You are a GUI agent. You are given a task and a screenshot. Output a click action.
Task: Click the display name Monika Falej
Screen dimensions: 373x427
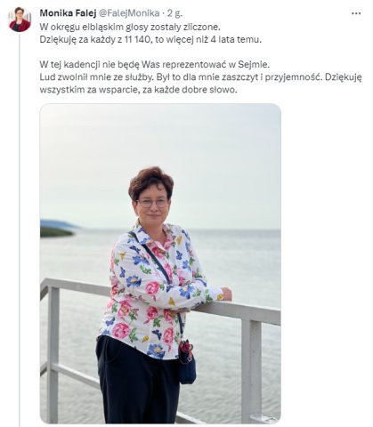[x=68, y=13]
